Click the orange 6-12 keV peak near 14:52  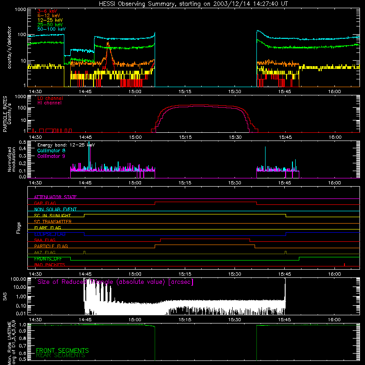(108, 44)
